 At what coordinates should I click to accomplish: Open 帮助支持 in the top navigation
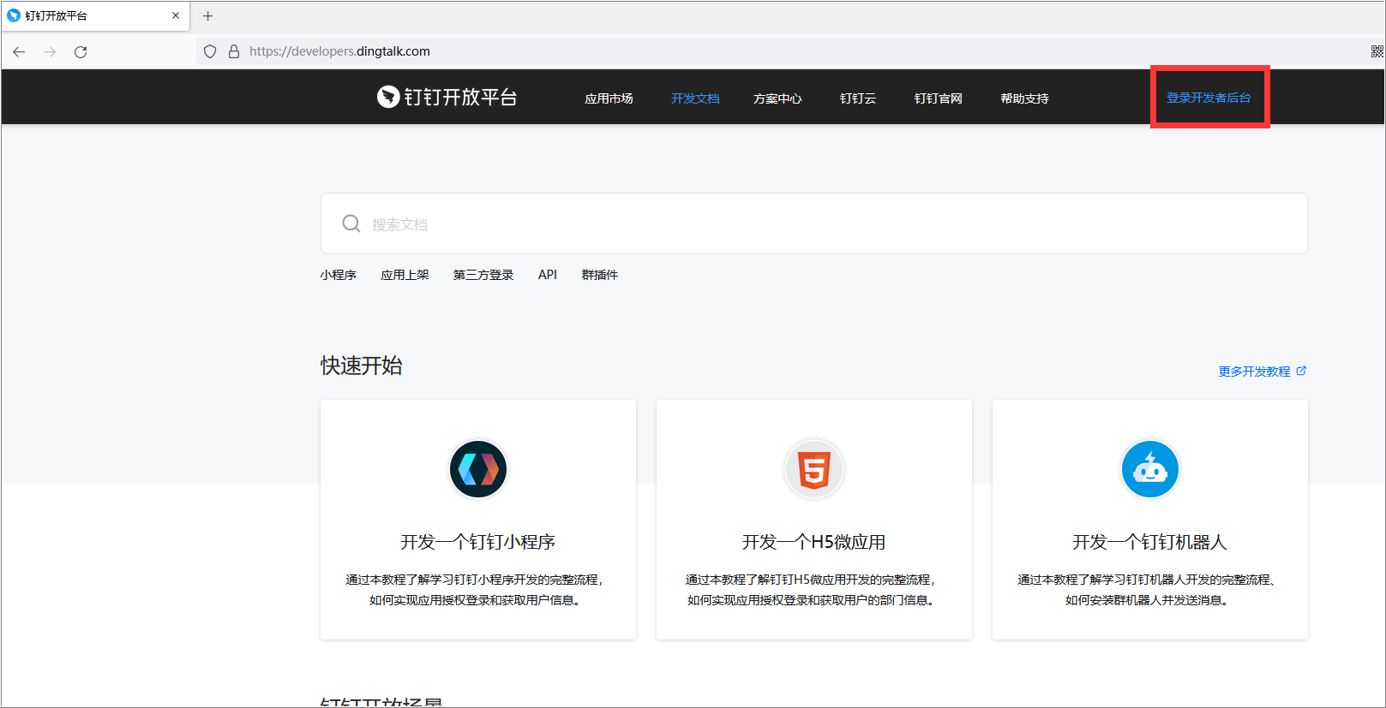tap(1024, 98)
